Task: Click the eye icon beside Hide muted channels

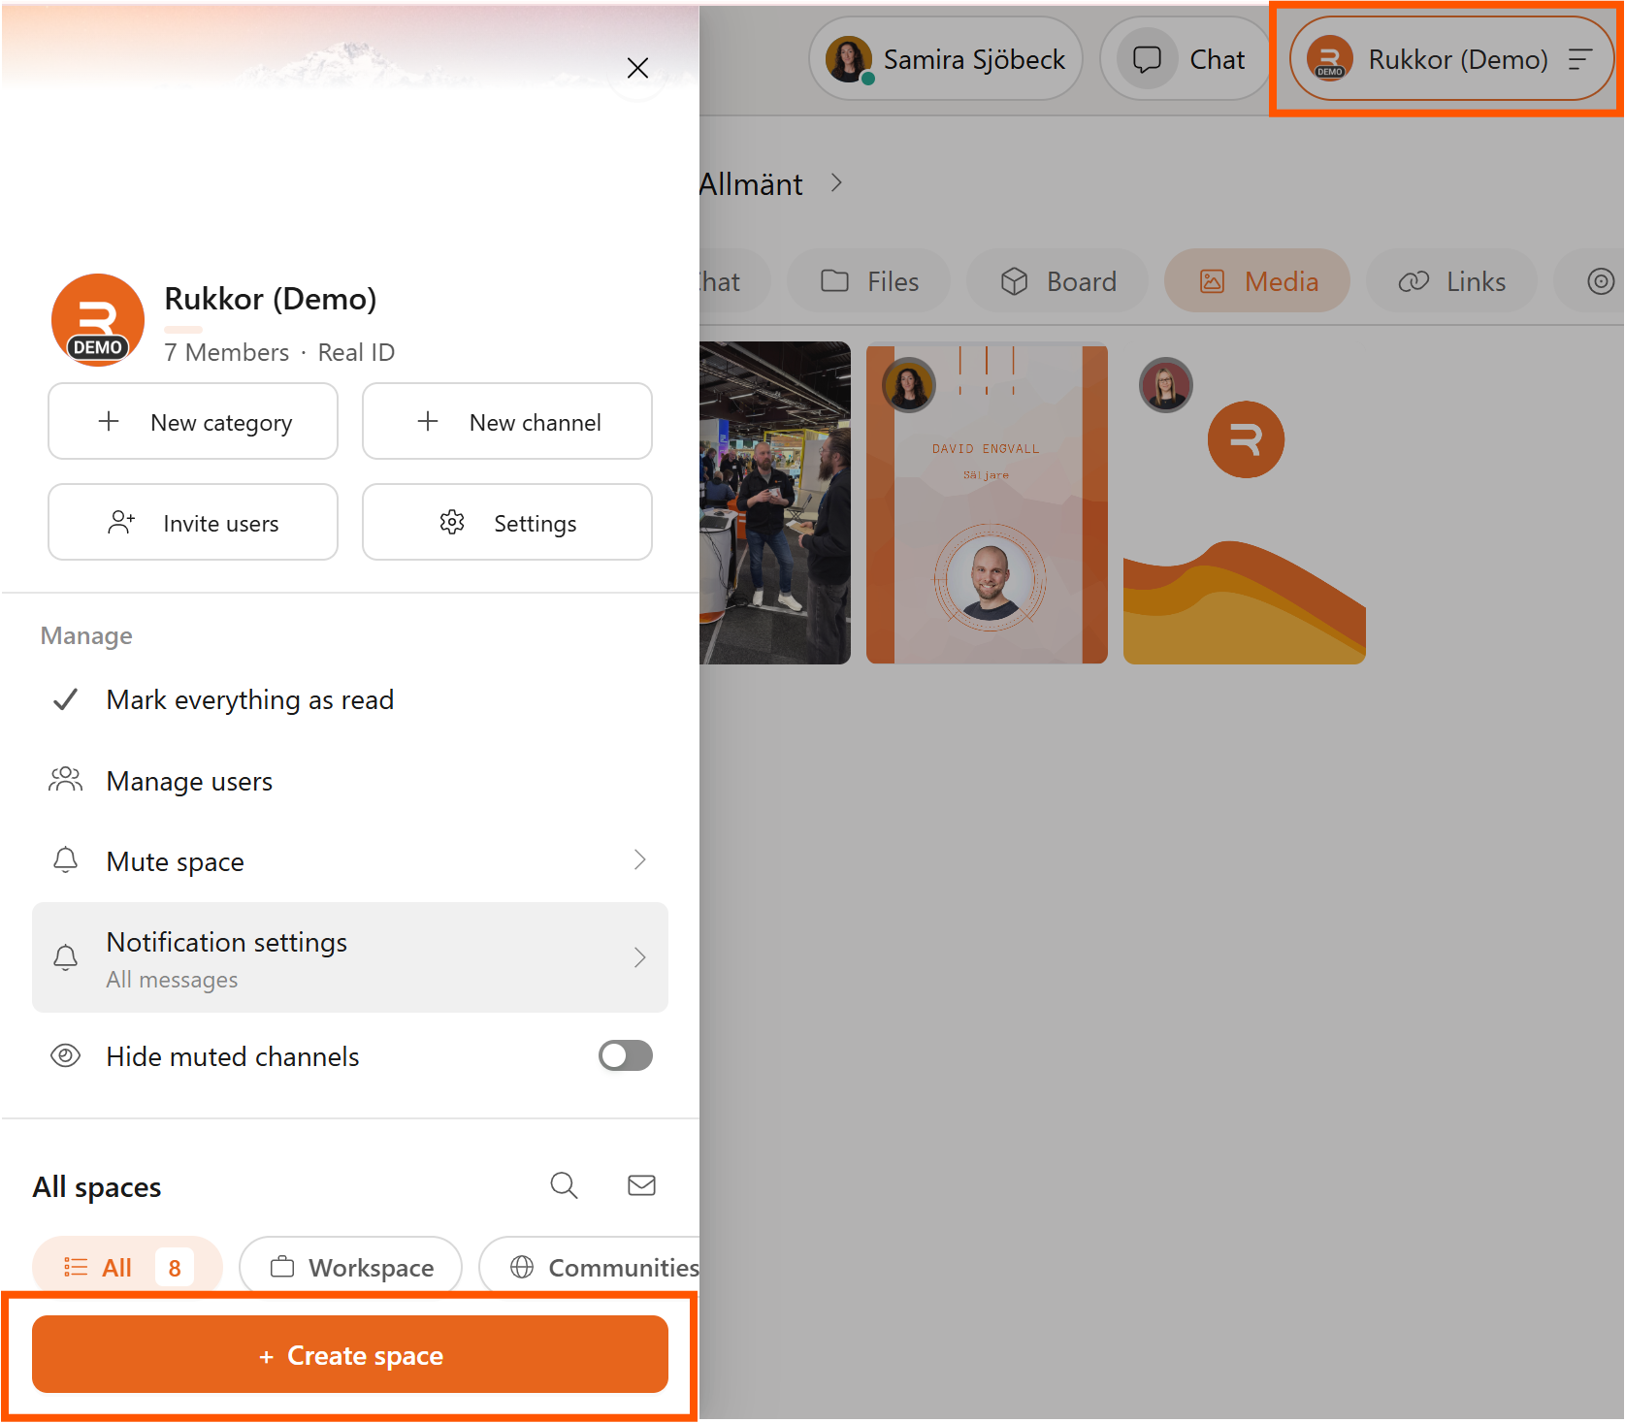Action: pos(65,1055)
